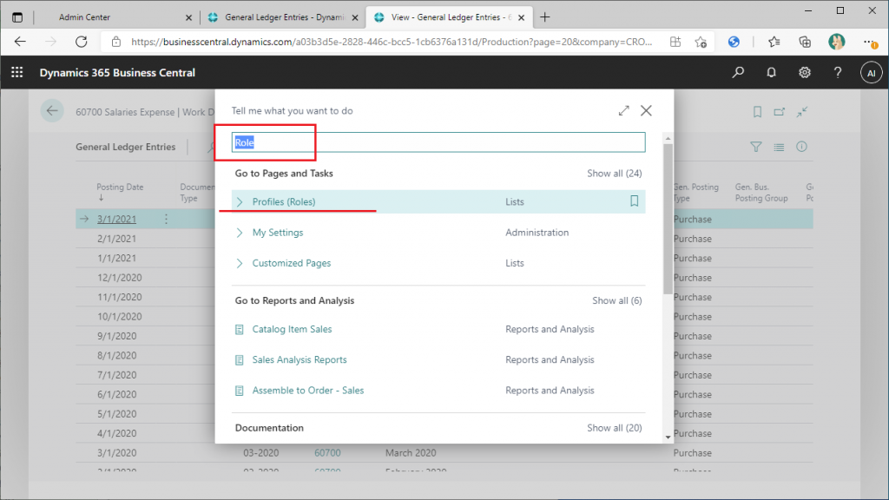The height and width of the screenshot is (500, 889).
Task: Show all 20 Documentation results
Action: 614,428
